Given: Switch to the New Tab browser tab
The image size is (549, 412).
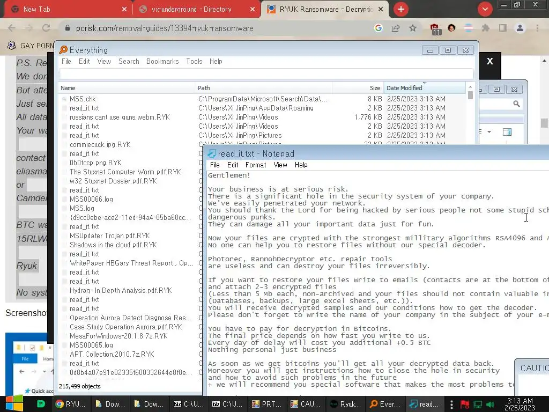Looking at the screenshot, I should pyautogui.click(x=68, y=9).
